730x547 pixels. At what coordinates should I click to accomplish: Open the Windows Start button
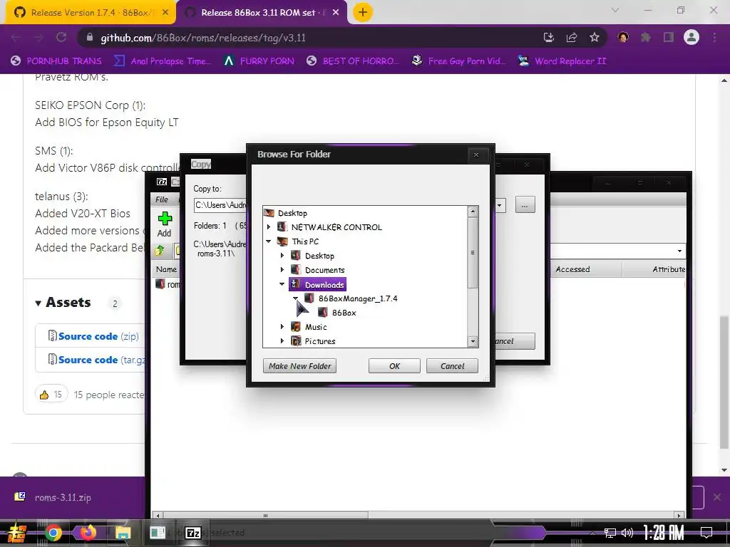16,533
